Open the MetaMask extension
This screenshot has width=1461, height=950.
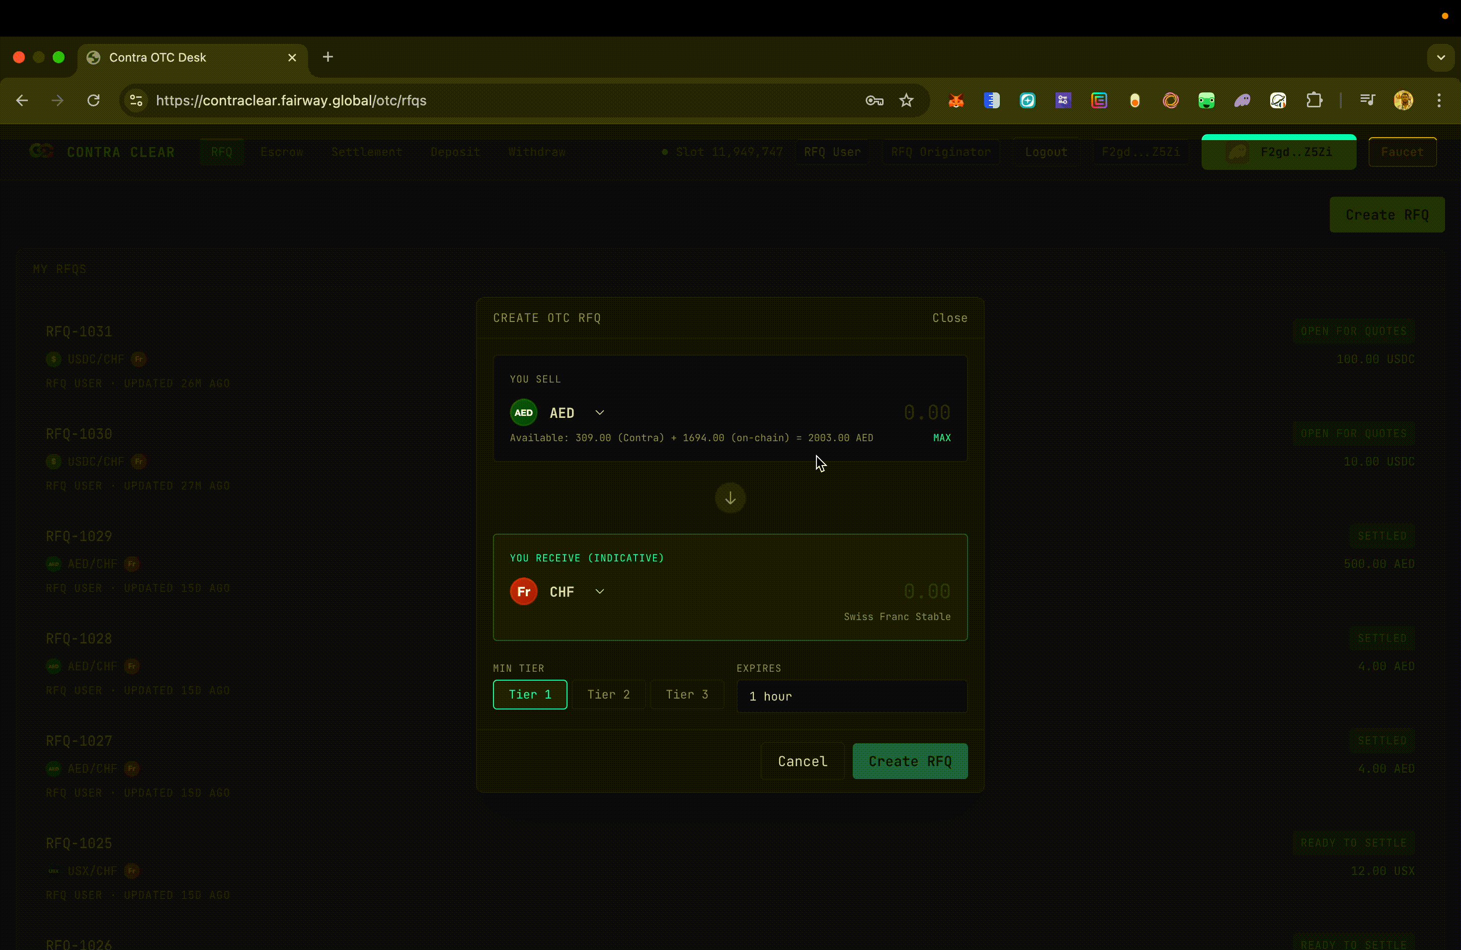pyautogui.click(x=956, y=100)
